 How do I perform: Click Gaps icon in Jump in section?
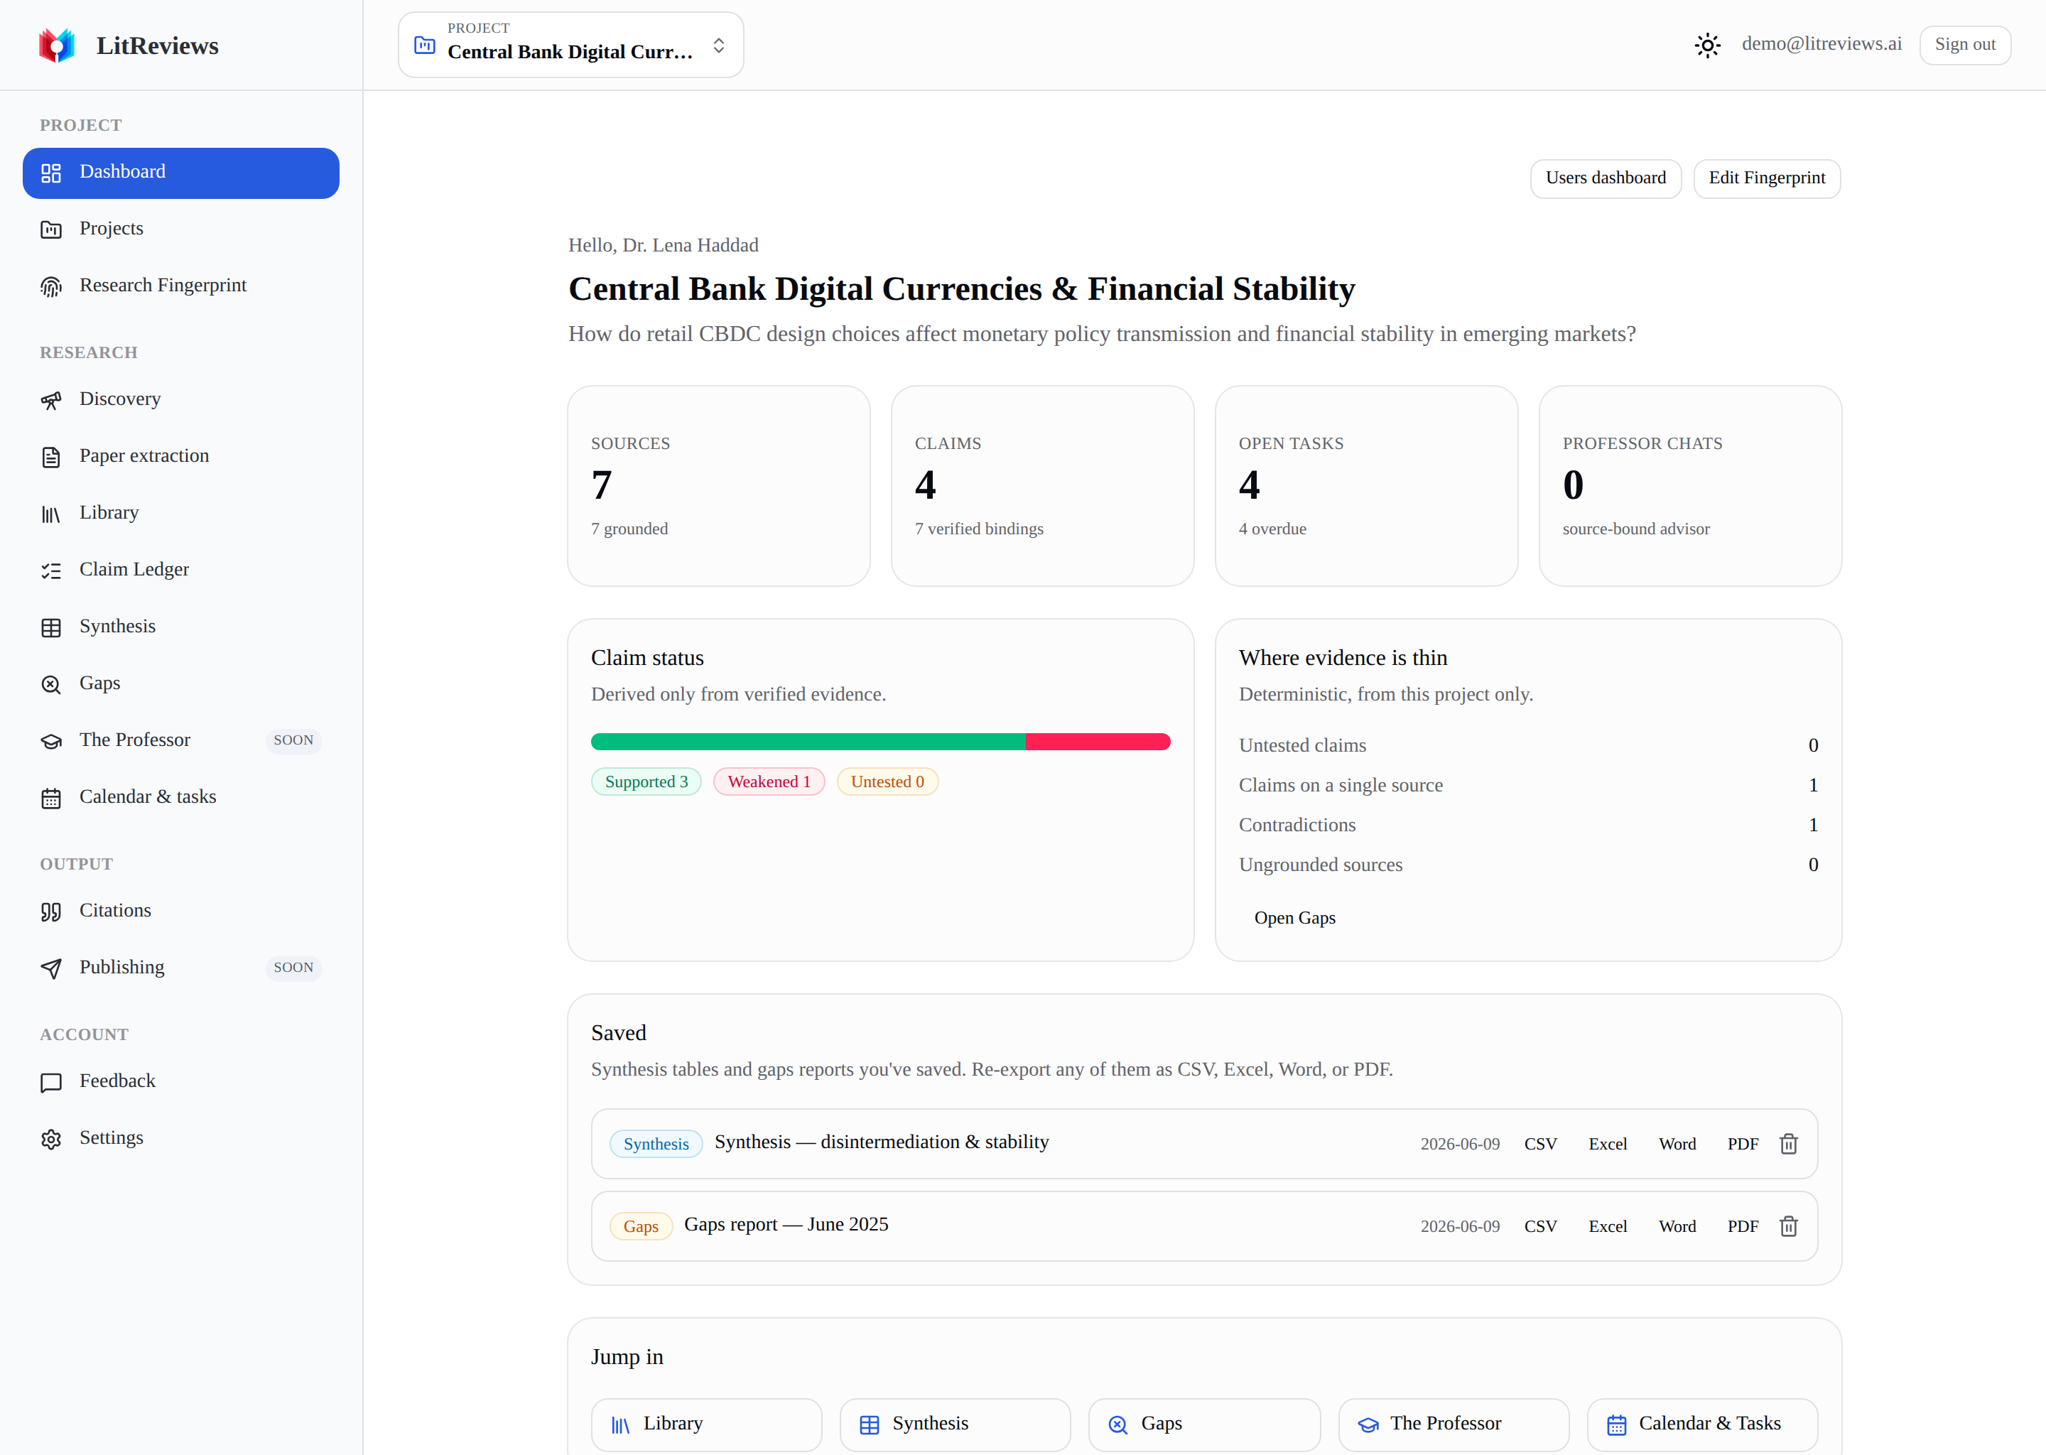pyautogui.click(x=1118, y=1424)
